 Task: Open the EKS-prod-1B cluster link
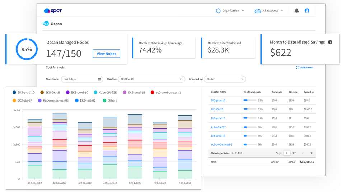point(218,136)
